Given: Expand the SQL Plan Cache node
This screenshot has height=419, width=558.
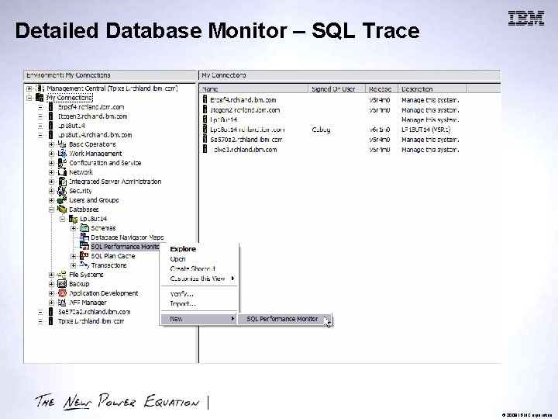Looking at the screenshot, I should 74,256.
